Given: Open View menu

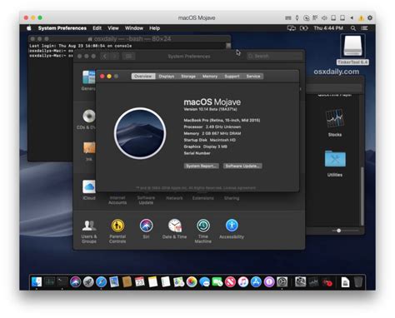Looking at the screenshot, I should (113, 28).
